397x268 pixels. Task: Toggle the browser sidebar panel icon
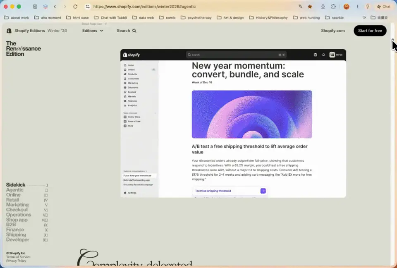click(35, 7)
